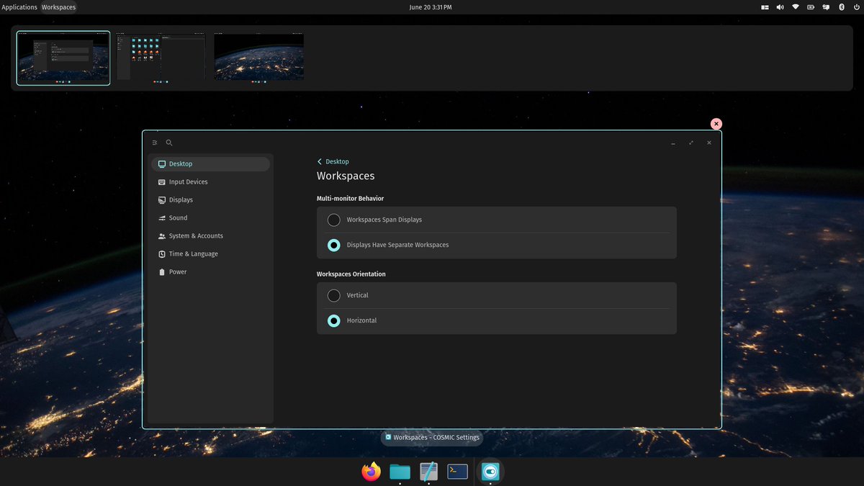The image size is (864, 486).
Task: Select Workspaces Span Displays radio button
Action: pyautogui.click(x=333, y=220)
